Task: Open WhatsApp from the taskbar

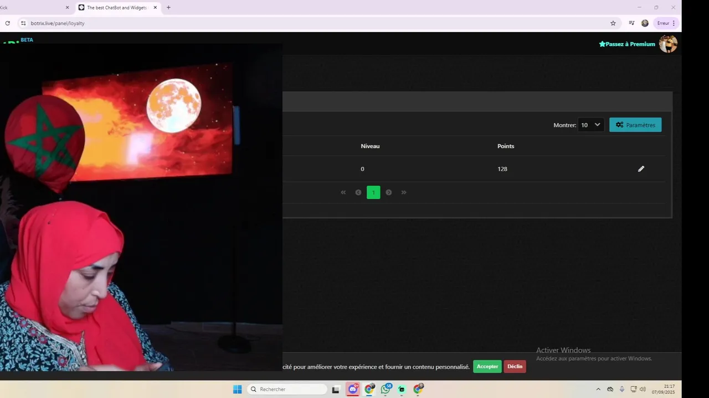Action: click(x=386, y=389)
